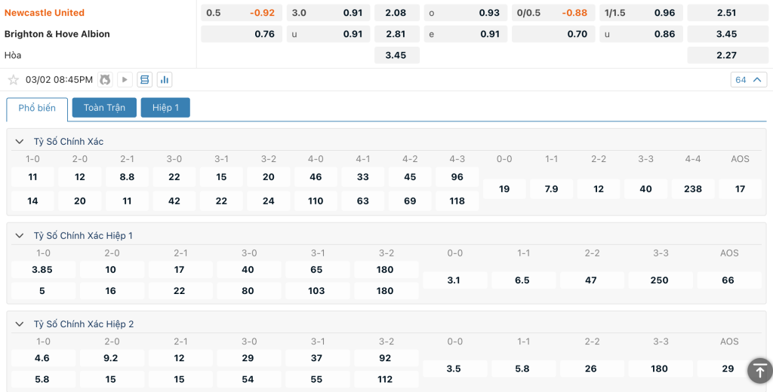Pick first-half Newcastle win odds 2.51
Image resolution: width=773 pixels, height=392 pixels.
[727, 13]
